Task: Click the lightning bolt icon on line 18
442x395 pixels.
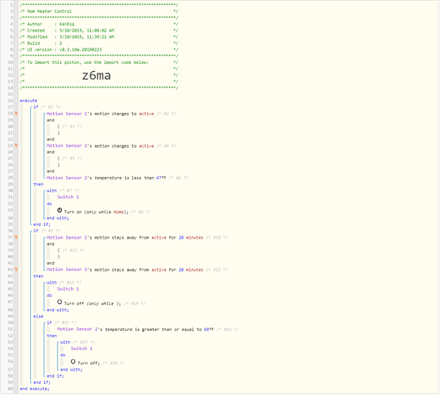Action: [x=17, y=114]
